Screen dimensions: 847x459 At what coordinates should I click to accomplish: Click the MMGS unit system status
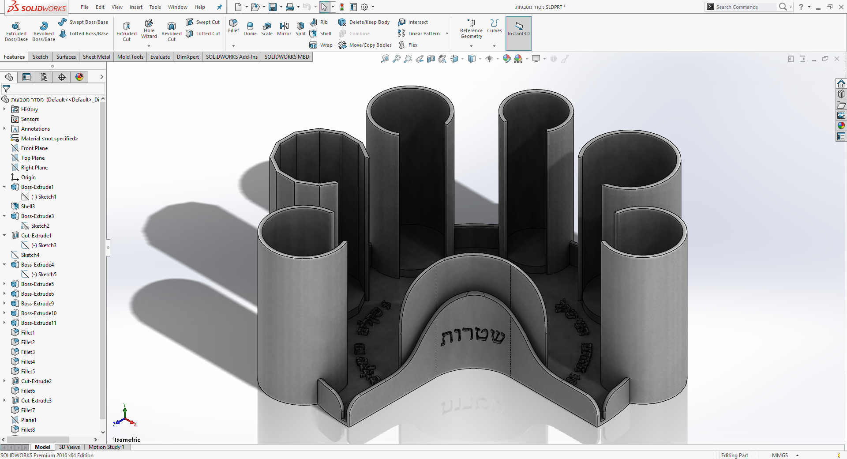click(780, 455)
